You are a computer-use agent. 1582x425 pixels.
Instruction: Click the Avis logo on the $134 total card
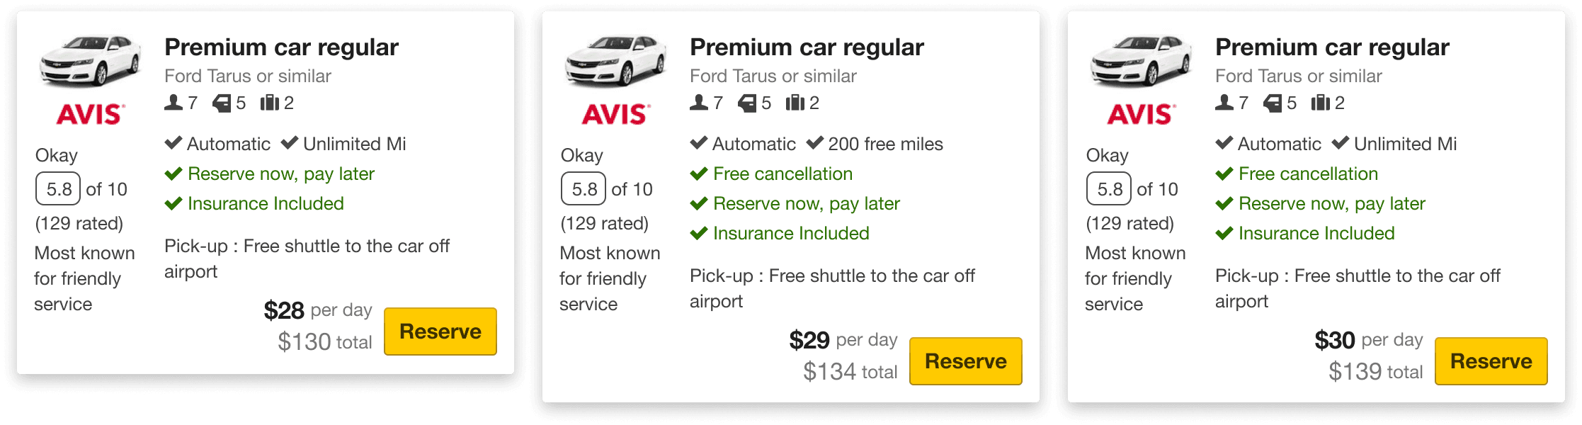pyautogui.click(x=616, y=114)
